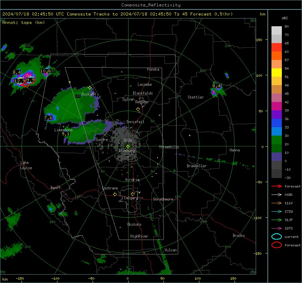Viewport: 302px width, 283px height.
Task: Click the RockyMH label on the map
Action: coord(89,94)
